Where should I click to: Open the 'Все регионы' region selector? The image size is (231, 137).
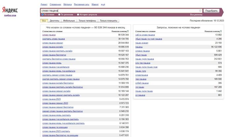point(196,15)
